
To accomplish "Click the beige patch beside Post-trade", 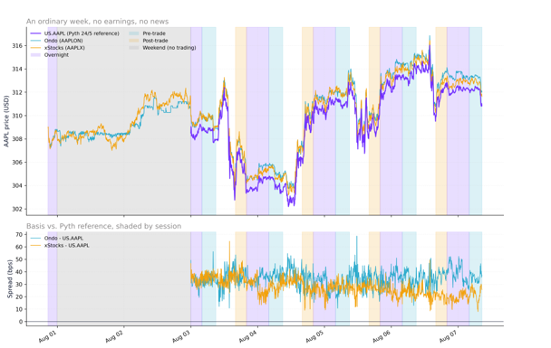I will click(x=134, y=41).
